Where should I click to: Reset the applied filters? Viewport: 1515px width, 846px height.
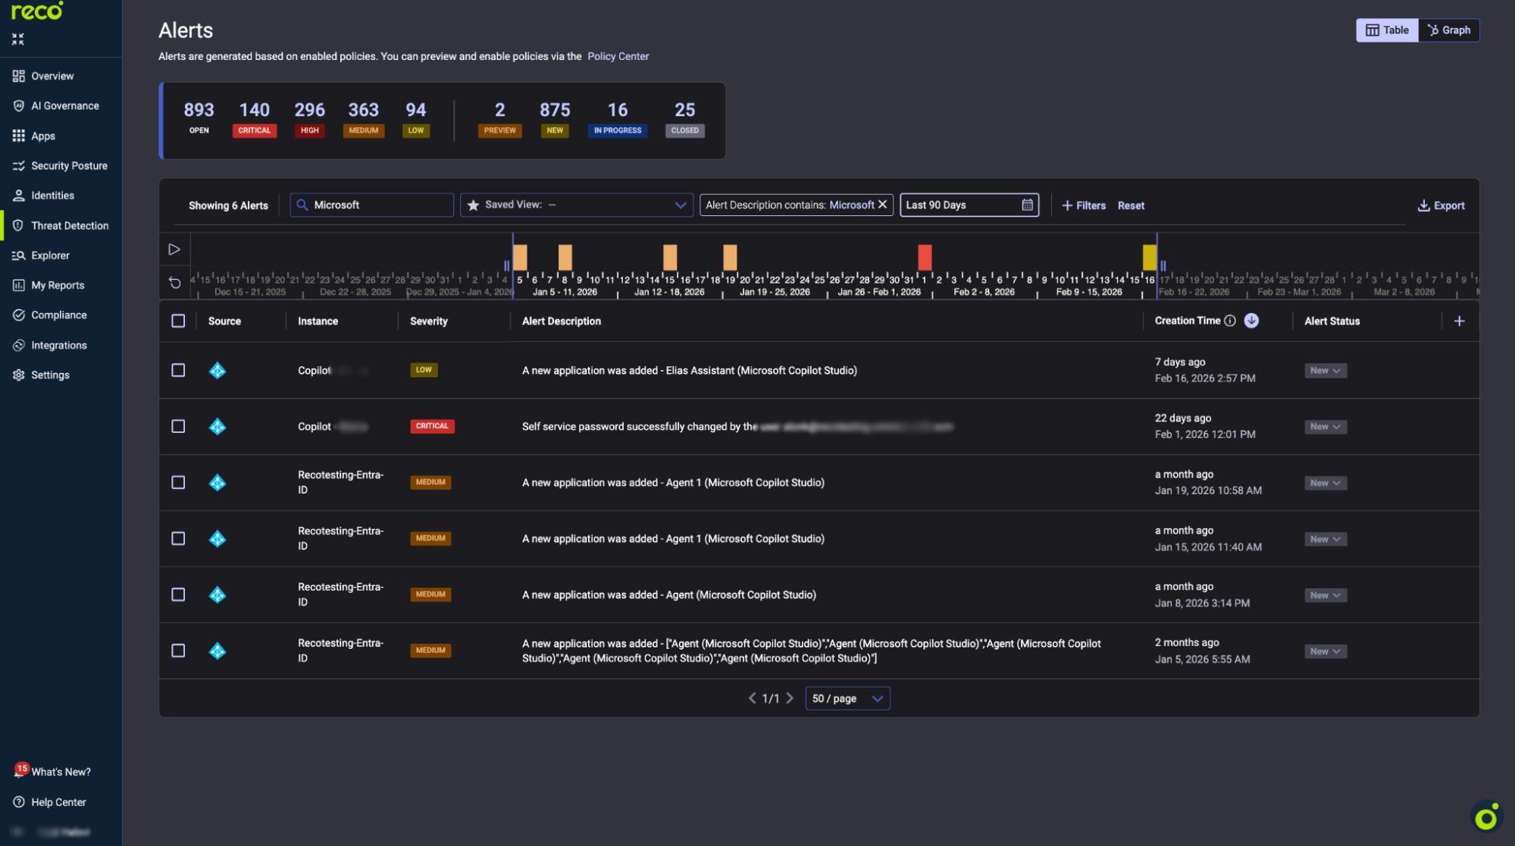point(1131,205)
